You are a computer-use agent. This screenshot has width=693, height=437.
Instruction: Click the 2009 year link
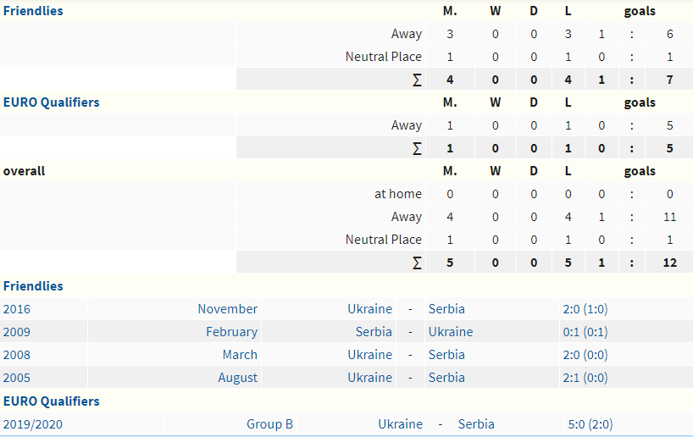[17, 332]
